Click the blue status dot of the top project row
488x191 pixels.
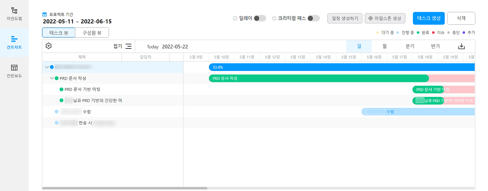[x=52, y=67]
